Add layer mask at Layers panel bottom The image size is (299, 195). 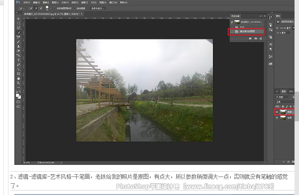point(293,162)
